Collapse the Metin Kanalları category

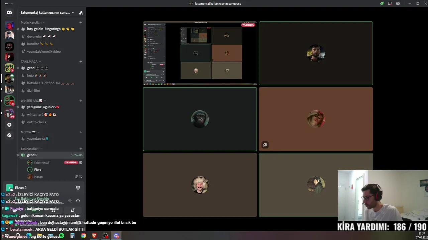33,22
